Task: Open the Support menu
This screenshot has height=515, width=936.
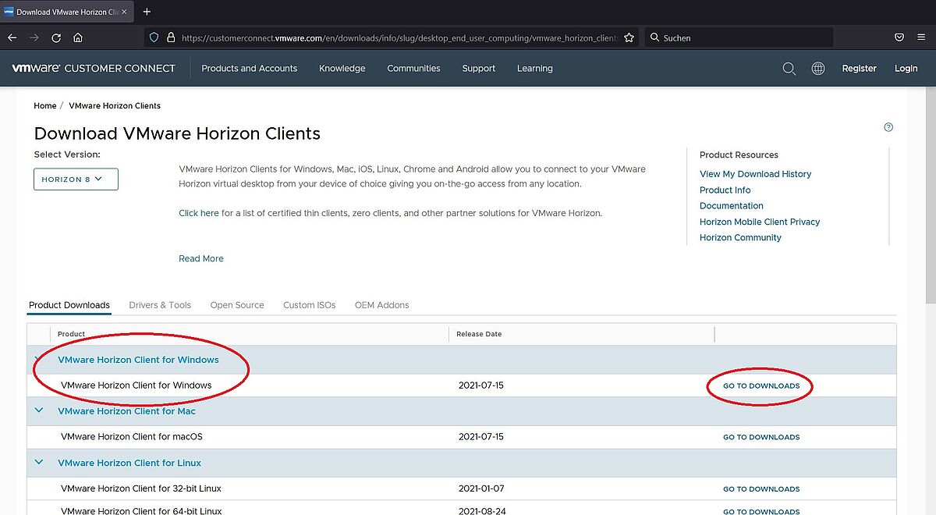Action: [x=479, y=69]
